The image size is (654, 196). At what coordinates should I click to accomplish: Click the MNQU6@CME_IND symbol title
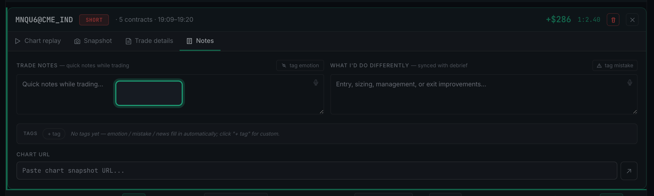(44, 20)
